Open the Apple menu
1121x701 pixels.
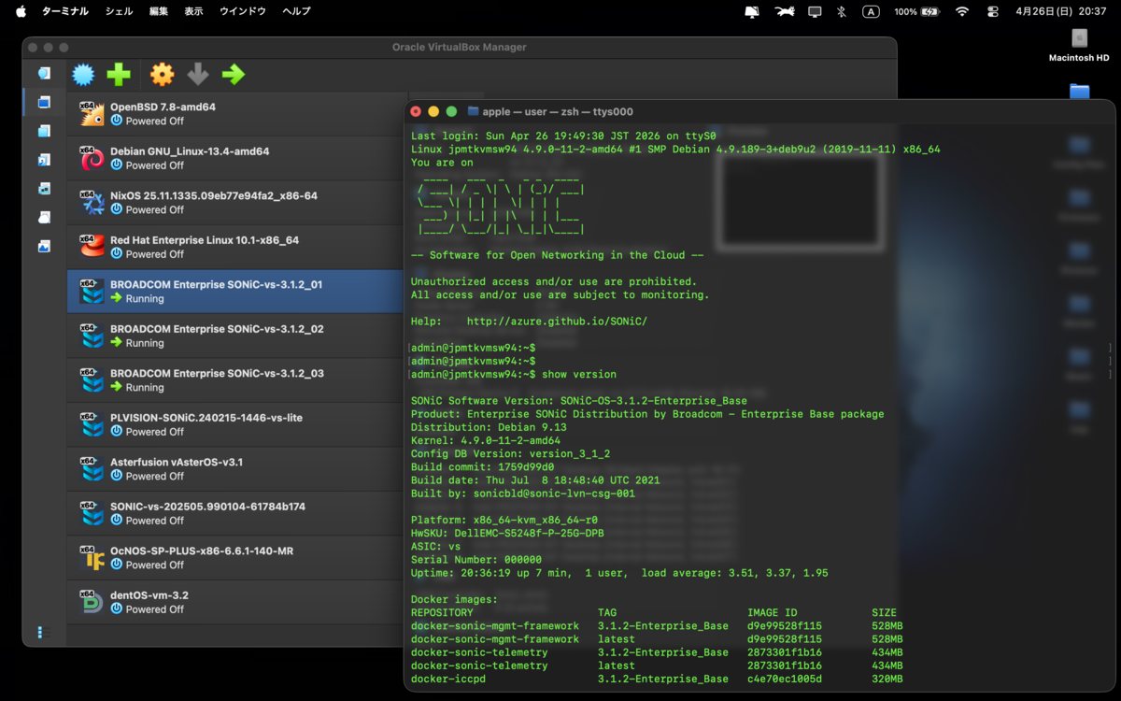point(21,11)
